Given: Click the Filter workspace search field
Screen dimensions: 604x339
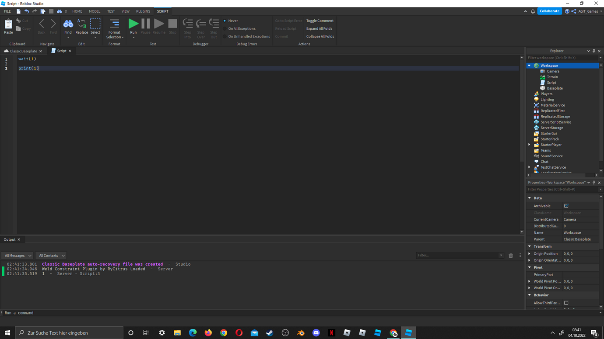Looking at the screenshot, I should click(x=562, y=58).
